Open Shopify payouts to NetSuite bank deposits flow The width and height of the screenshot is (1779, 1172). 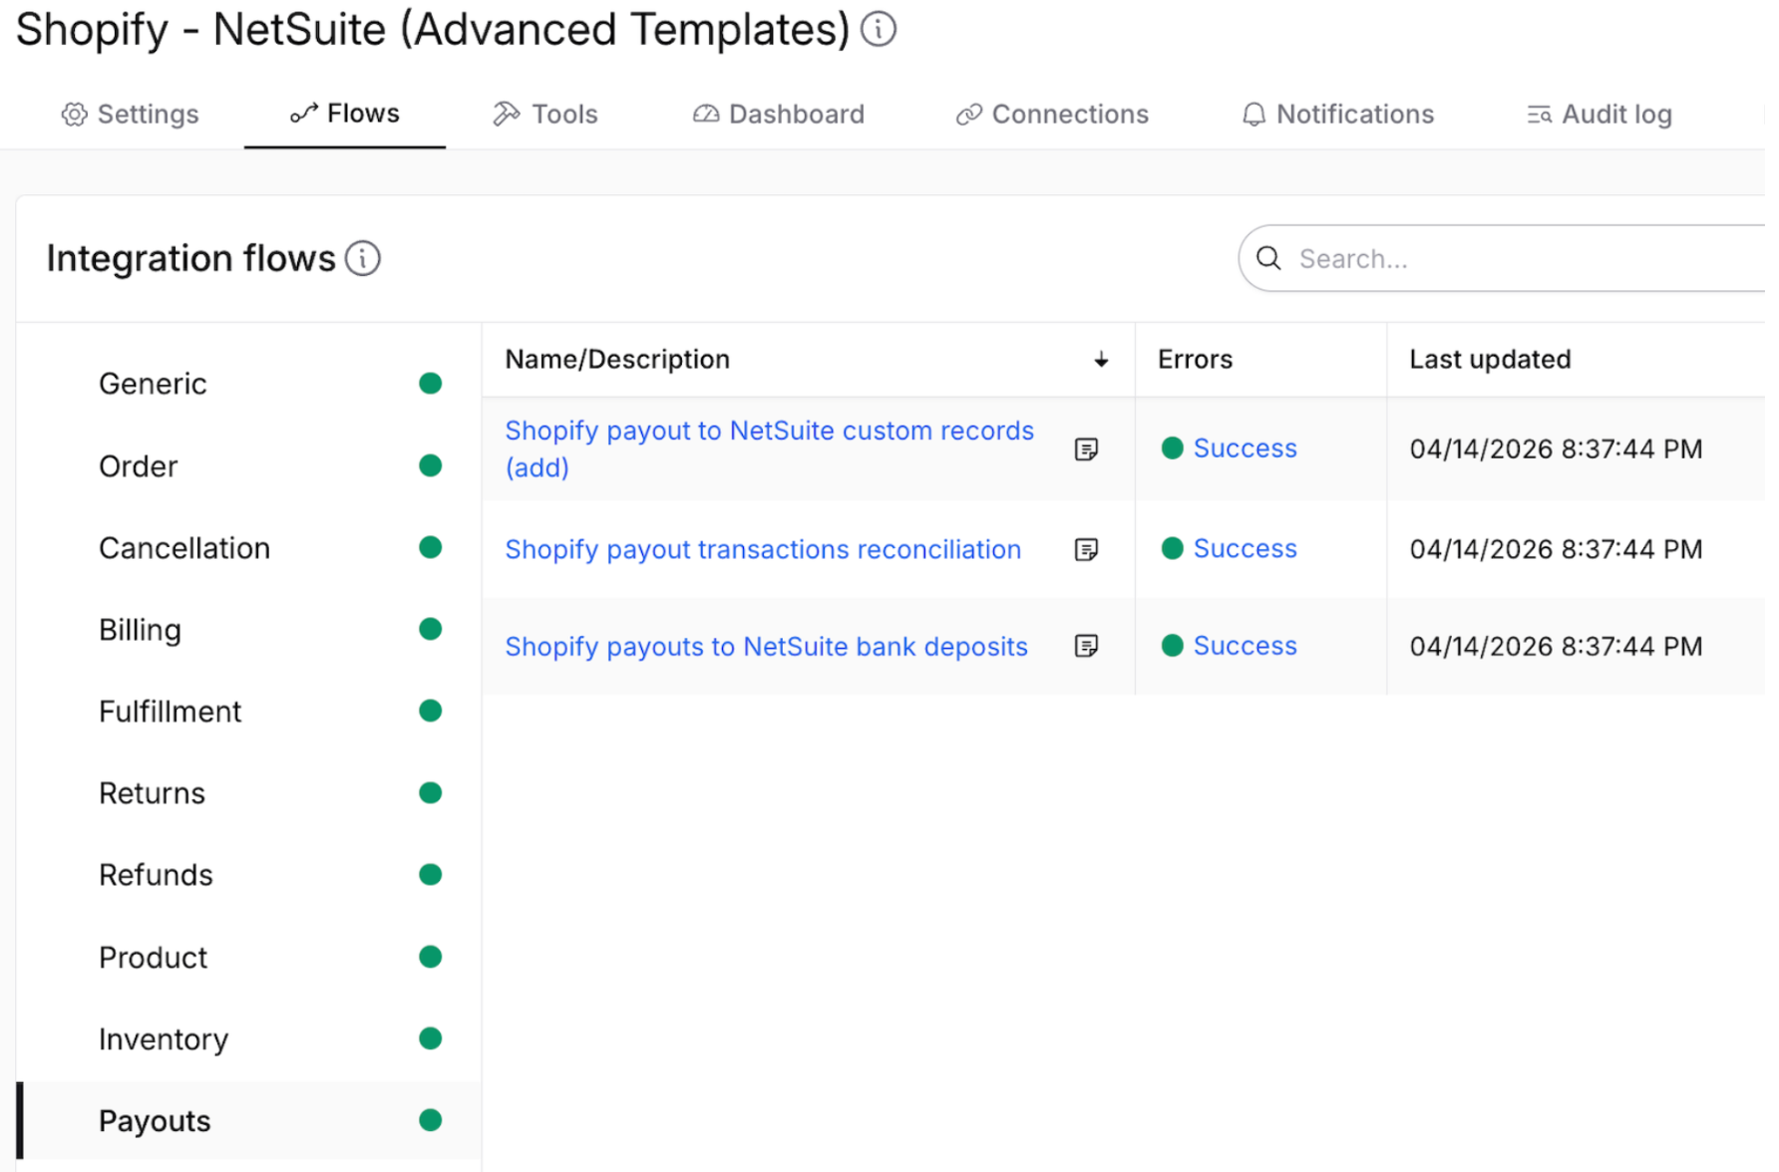(x=766, y=647)
